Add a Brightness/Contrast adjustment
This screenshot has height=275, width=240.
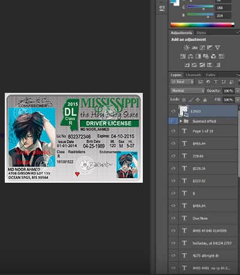(187, 47)
